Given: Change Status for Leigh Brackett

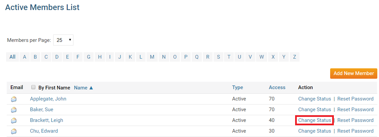Looking at the screenshot, I should pyautogui.click(x=315, y=120).
